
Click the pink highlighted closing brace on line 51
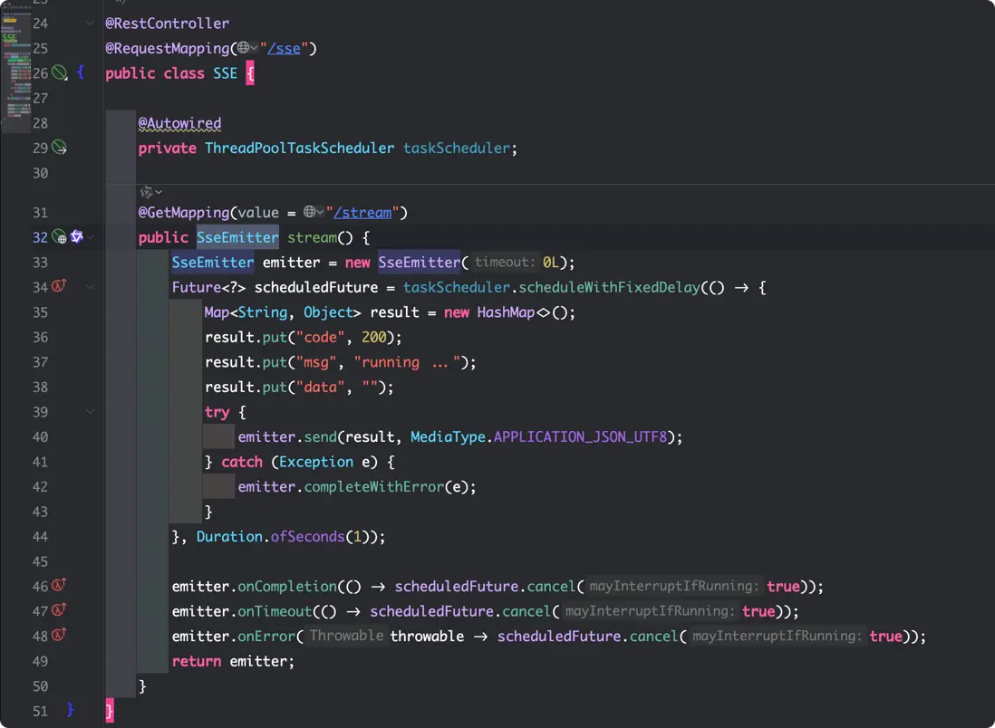tap(109, 710)
